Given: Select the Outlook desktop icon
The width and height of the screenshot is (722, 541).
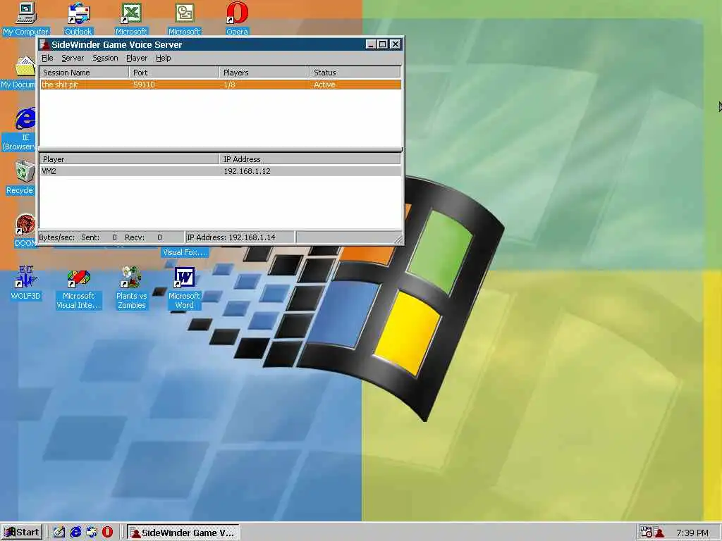Looking at the screenshot, I should [78, 19].
